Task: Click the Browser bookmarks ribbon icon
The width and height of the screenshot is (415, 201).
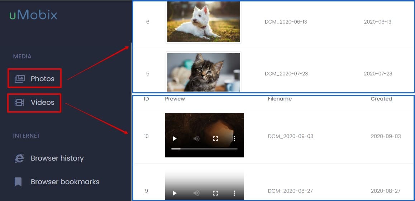Action: (x=18, y=182)
